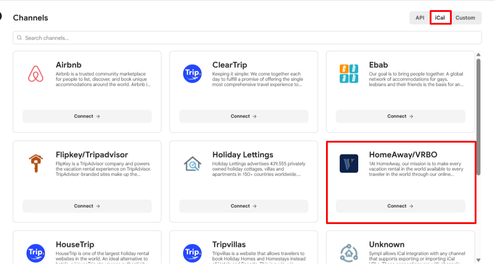
Task: Click the HouseTrip card title
Action: tap(75, 244)
